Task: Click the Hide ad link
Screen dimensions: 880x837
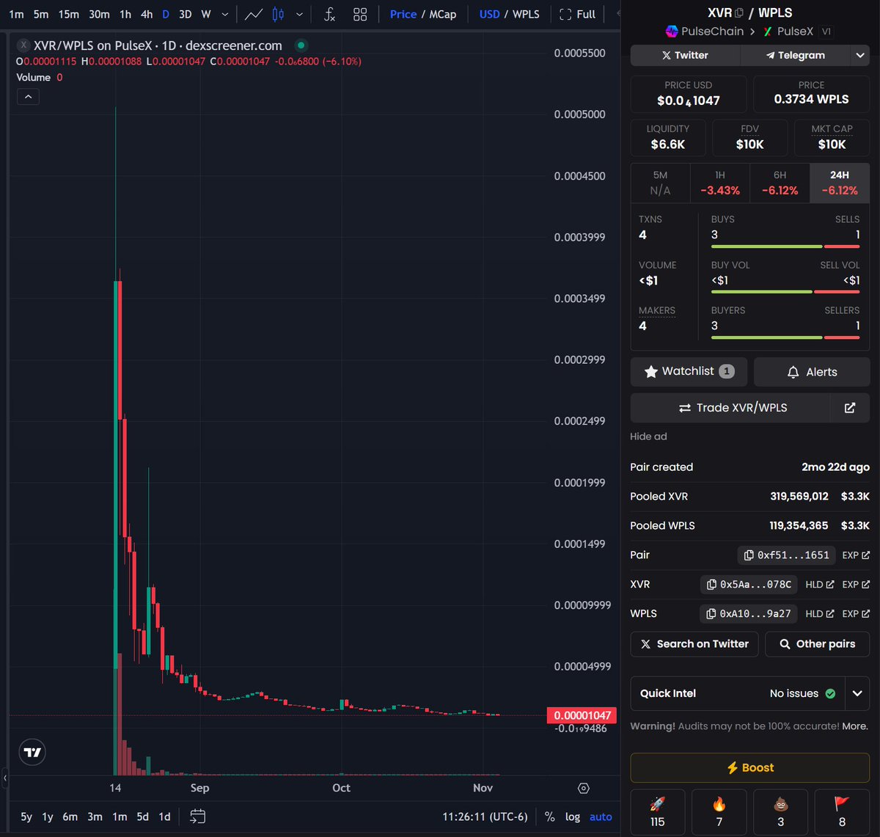Action: click(648, 436)
